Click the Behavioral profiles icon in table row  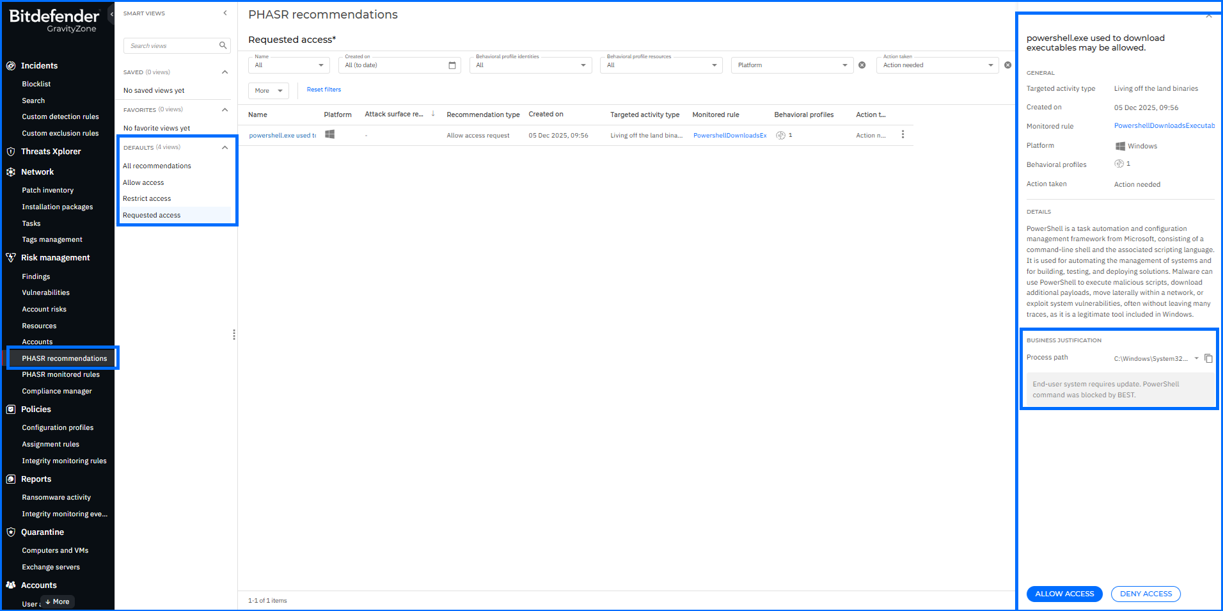tap(780, 135)
